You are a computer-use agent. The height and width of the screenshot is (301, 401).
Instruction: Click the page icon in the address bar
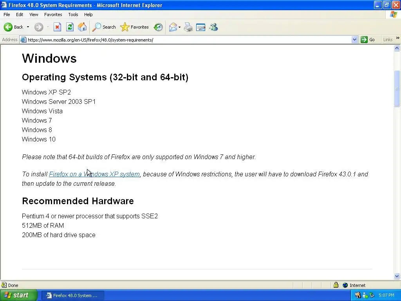23,40
